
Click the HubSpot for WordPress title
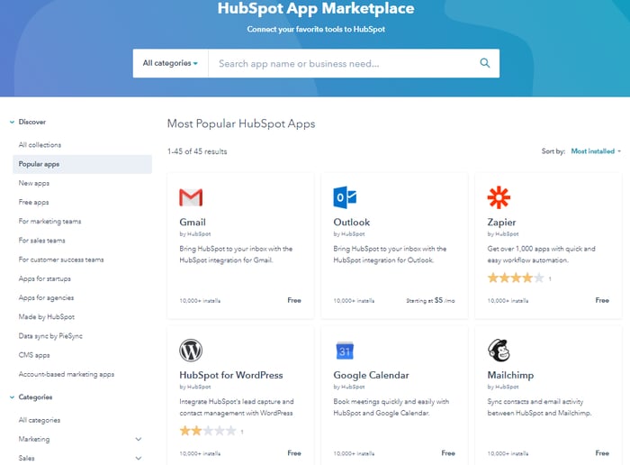tap(231, 375)
